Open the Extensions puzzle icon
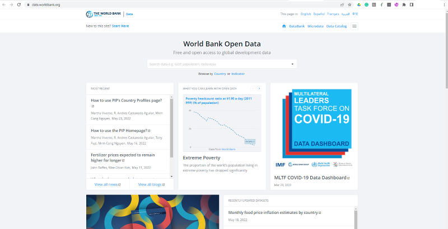 tap(404, 4)
